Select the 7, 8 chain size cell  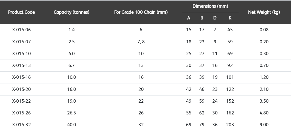coord(141,42)
